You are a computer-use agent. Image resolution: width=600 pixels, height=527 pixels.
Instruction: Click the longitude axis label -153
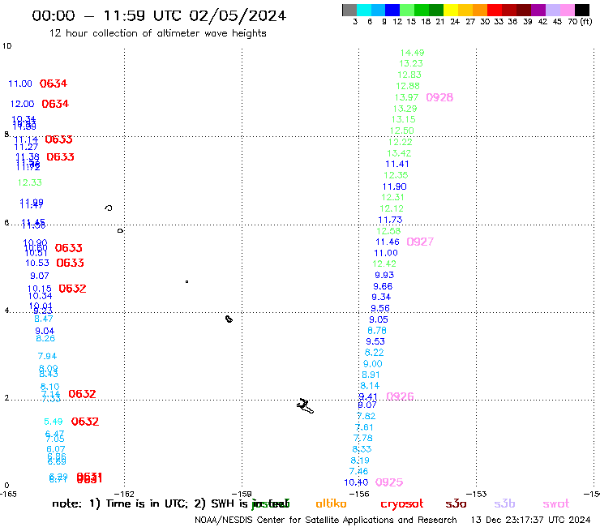click(x=477, y=494)
